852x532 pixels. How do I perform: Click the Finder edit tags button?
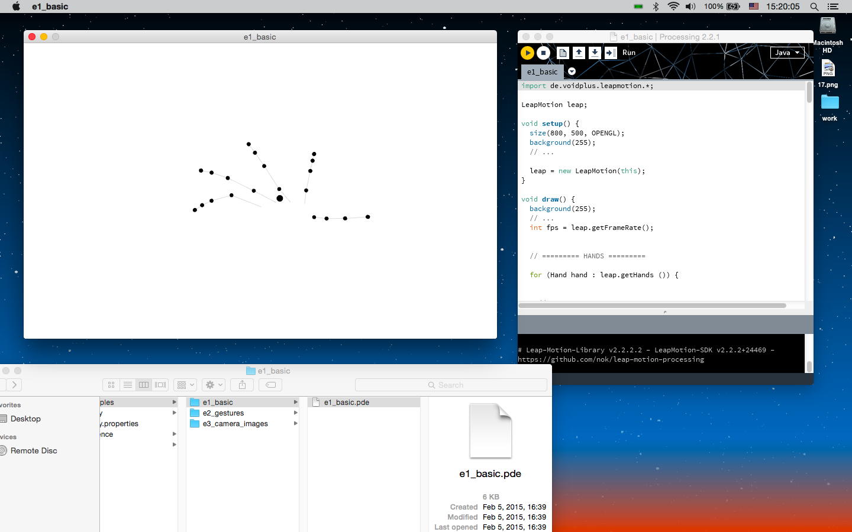(270, 385)
